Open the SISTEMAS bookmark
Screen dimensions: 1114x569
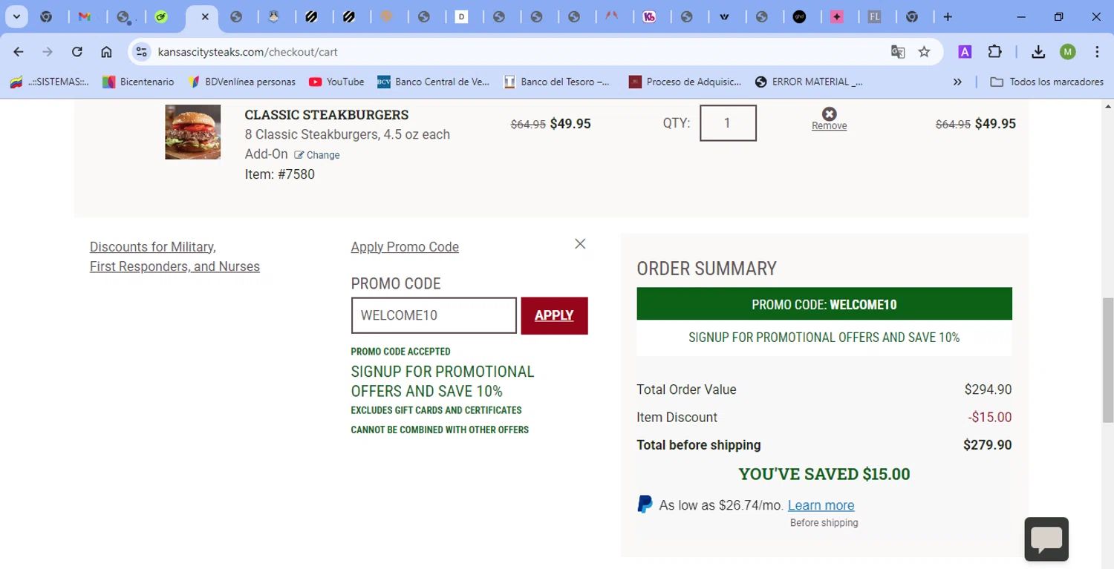[x=49, y=82]
